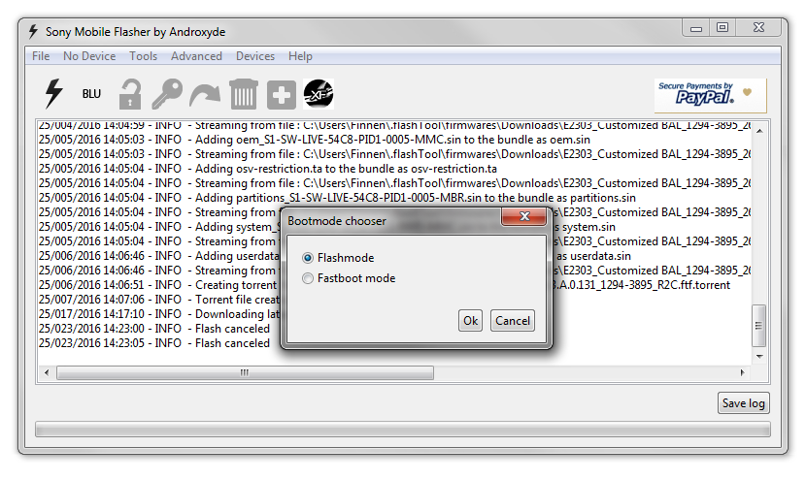Viewport: 806px width, 479px height.
Task: Confirm bootmode with the Ok button
Action: click(470, 320)
